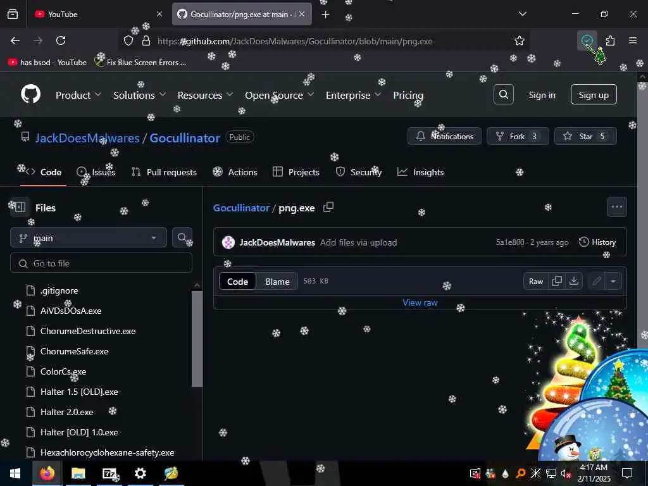
Task: Click the Go to file input
Action: click(x=101, y=263)
